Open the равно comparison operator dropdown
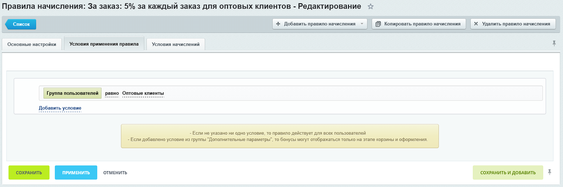563x187 pixels. [x=112, y=93]
